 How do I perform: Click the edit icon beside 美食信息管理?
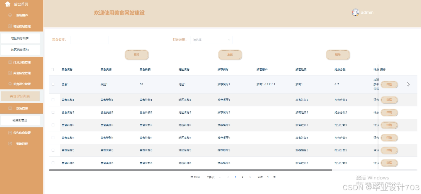coord(10,73)
